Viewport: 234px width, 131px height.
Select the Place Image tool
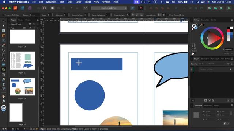[x=4, y=65]
